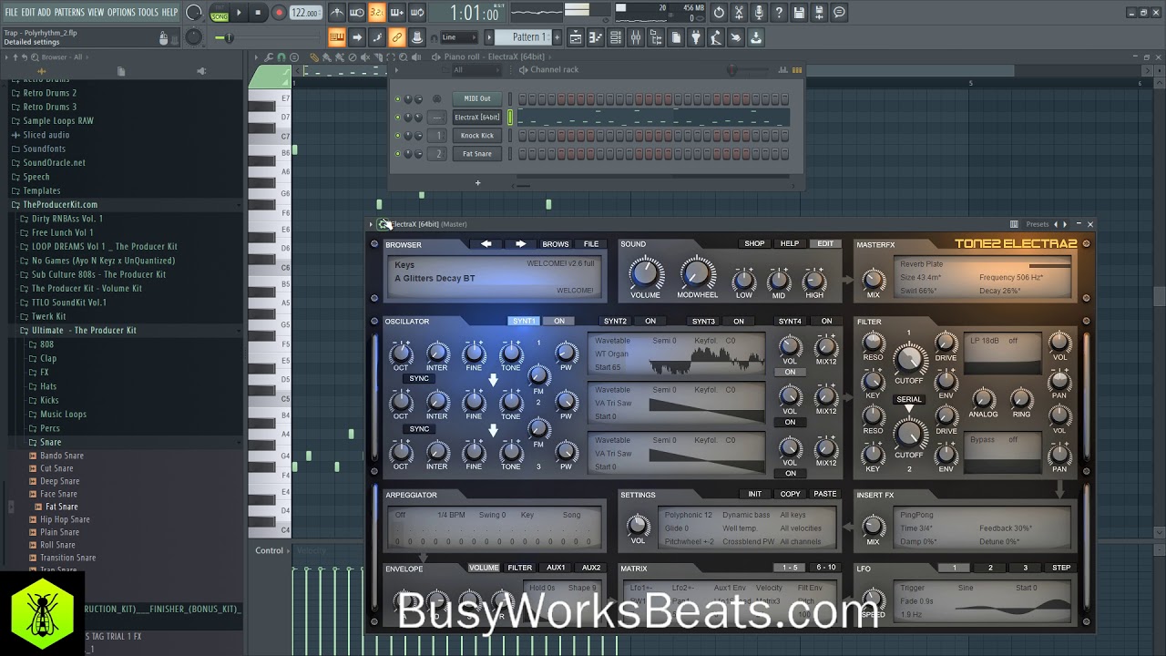This screenshot has width=1166, height=656.
Task: Click the typing keyboard to piano icon
Action: [x=336, y=37]
